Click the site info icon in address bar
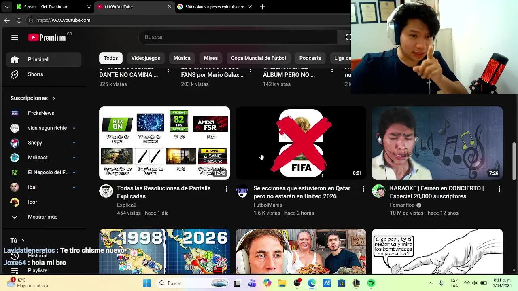The width and height of the screenshot is (518, 291). [x=31, y=20]
